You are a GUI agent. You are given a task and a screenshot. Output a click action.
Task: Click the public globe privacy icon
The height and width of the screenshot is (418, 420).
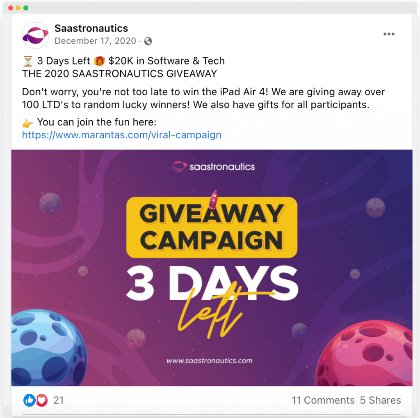(x=148, y=41)
